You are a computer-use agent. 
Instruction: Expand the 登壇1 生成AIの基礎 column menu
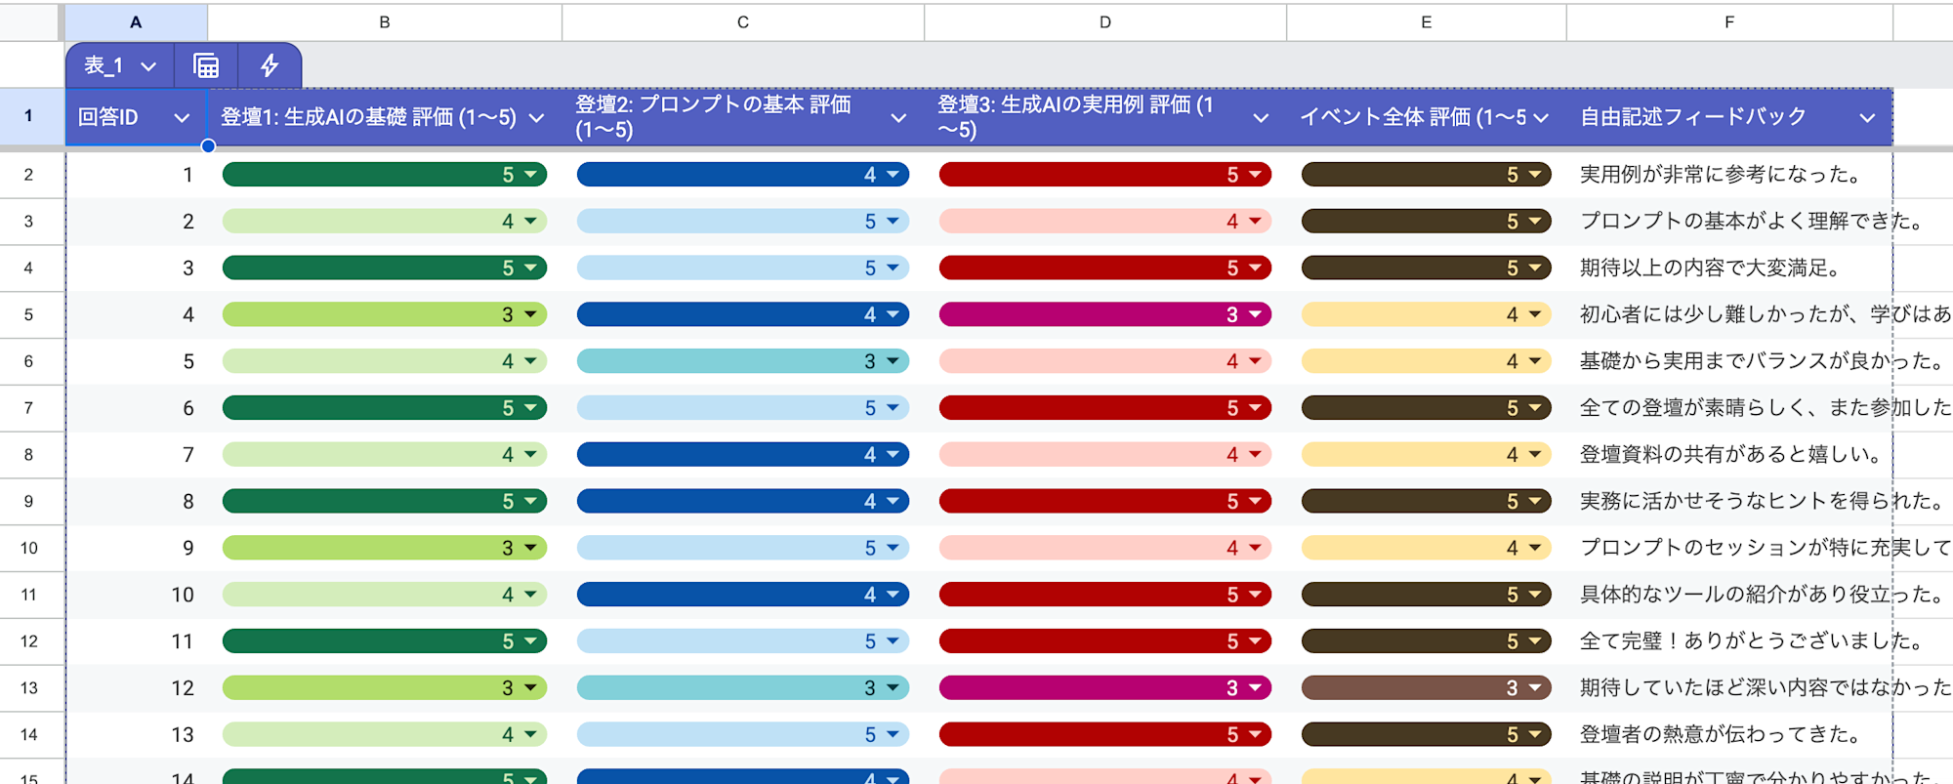536,118
